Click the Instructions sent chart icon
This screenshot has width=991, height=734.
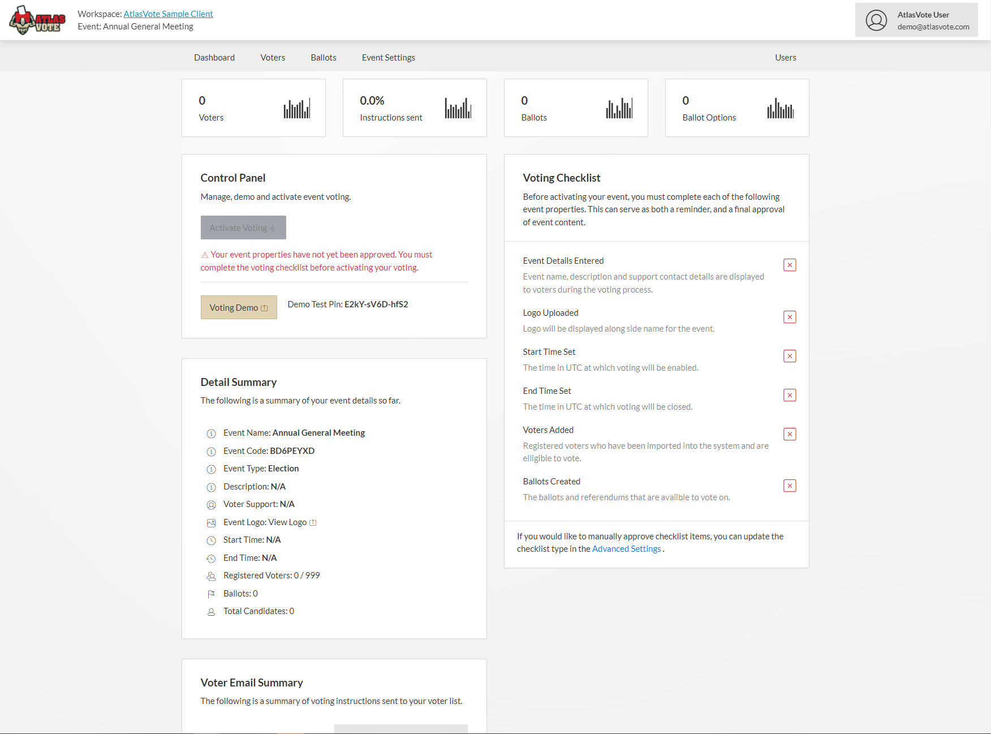[x=458, y=108]
